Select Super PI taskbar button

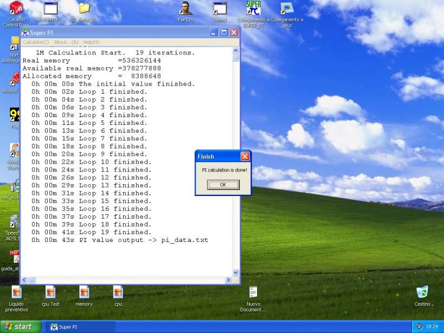click(80, 327)
